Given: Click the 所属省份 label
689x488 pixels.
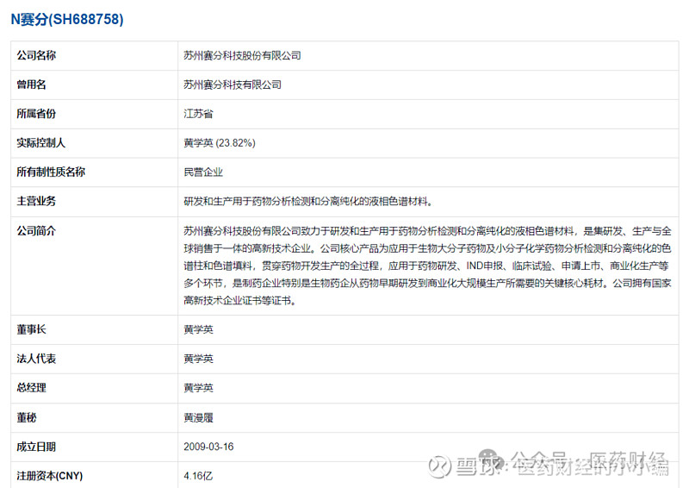Looking at the screenshot, I should [x=36, y=114].
